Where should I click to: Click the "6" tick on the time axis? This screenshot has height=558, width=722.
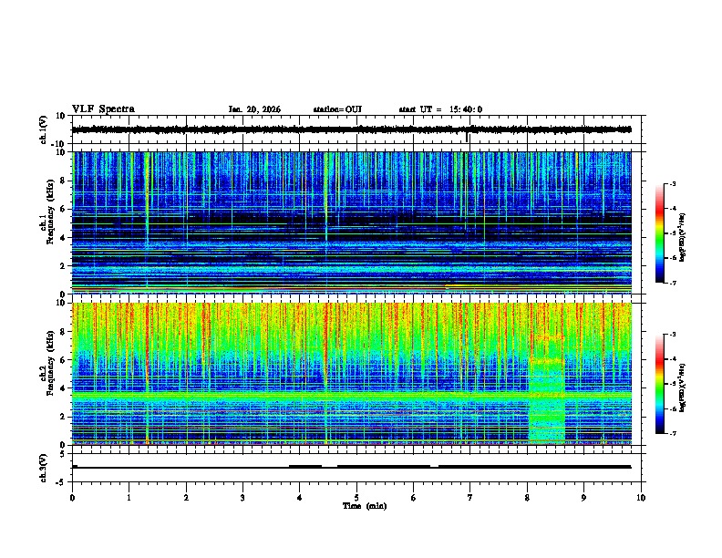pos(414,497)
